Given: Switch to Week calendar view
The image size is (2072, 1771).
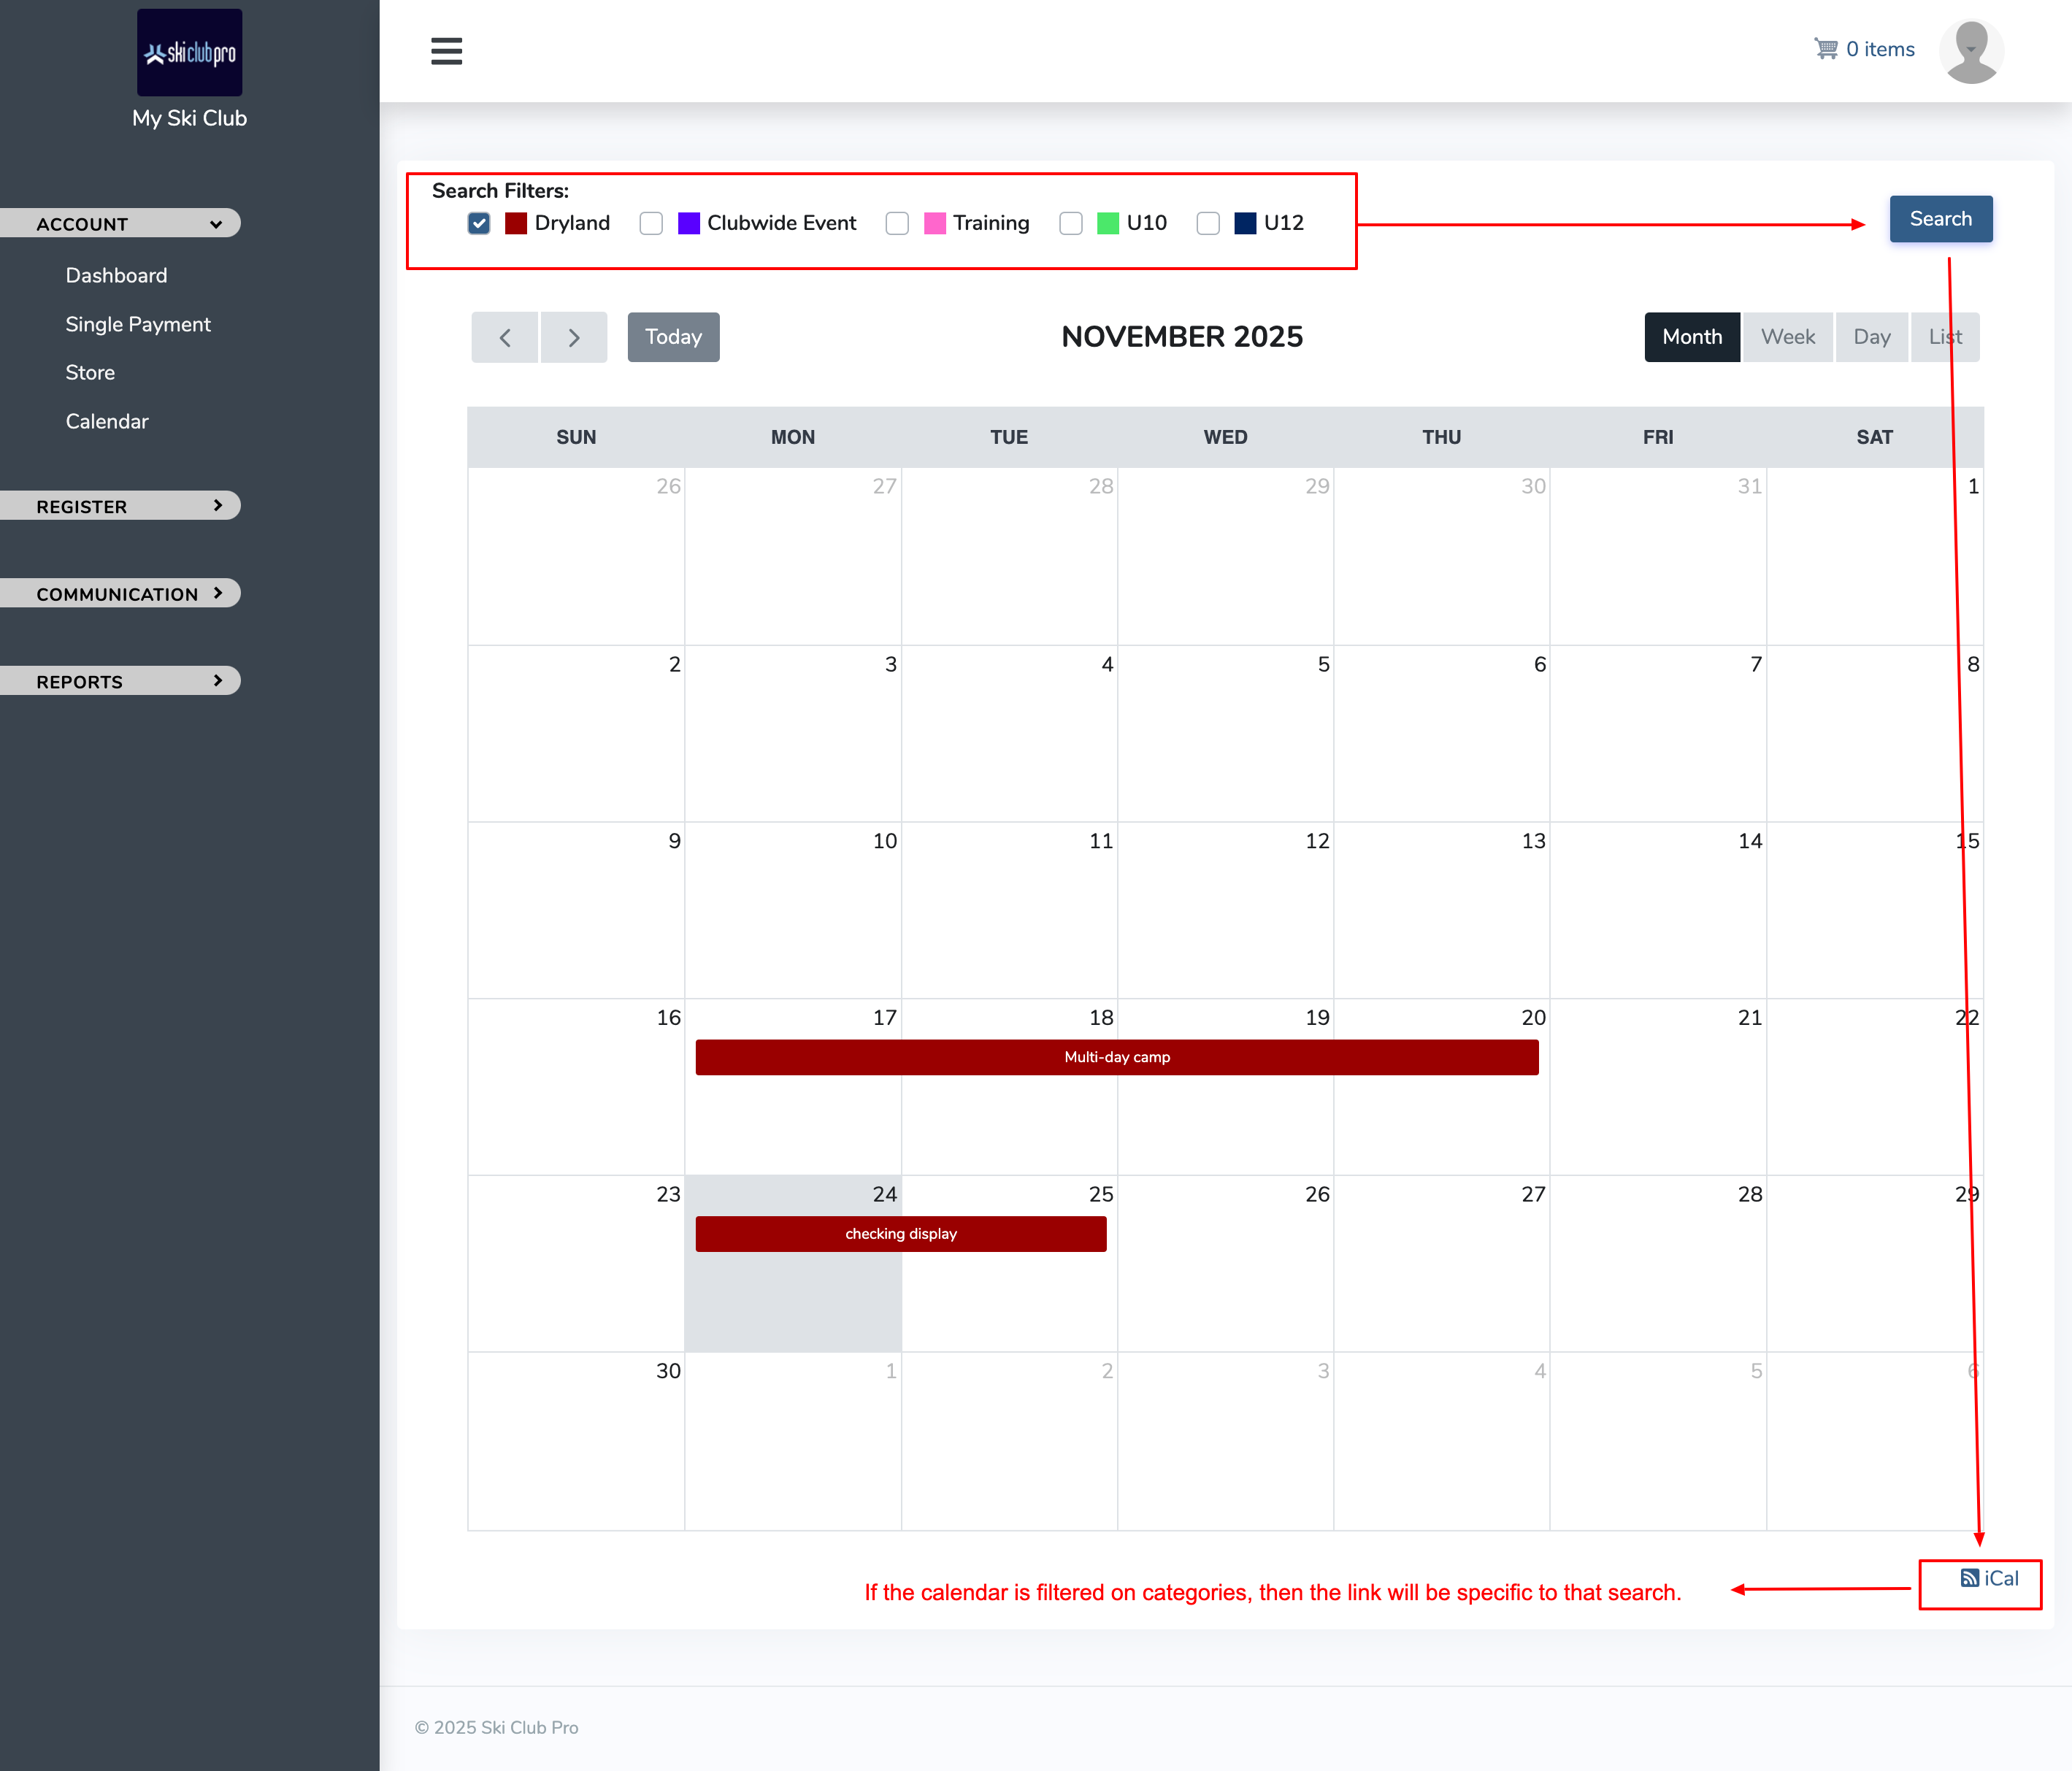Looking at the screenshot, I should [1787, 337].
